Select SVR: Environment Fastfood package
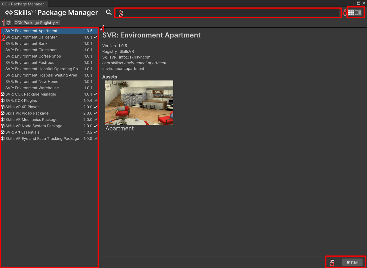The image size is (367, 268). [49, 62]
